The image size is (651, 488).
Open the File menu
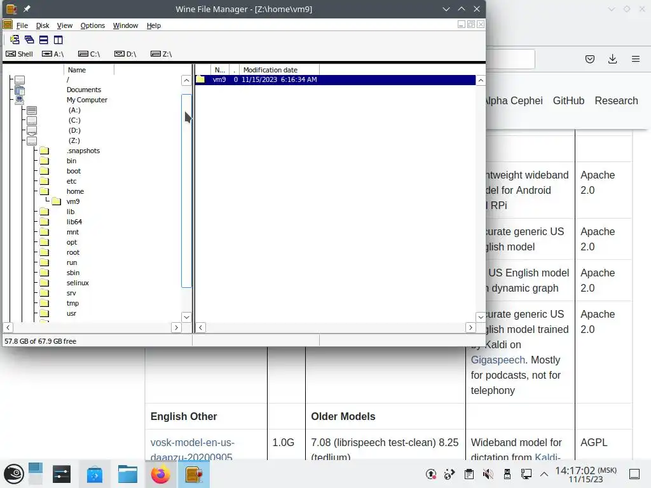tap(22, 25)
